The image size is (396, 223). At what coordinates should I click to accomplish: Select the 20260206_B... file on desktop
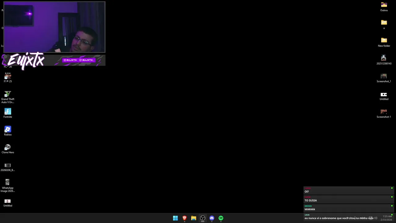pyautogui.click(x=8, y=167)
